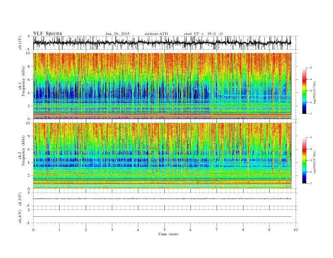Click the ch.2 spectrogram color scale bar
Screen dimensions: 333x258
point(304,161)
